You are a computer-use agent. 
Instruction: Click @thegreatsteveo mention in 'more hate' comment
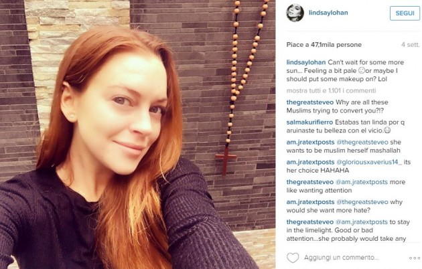pos(362,202)
